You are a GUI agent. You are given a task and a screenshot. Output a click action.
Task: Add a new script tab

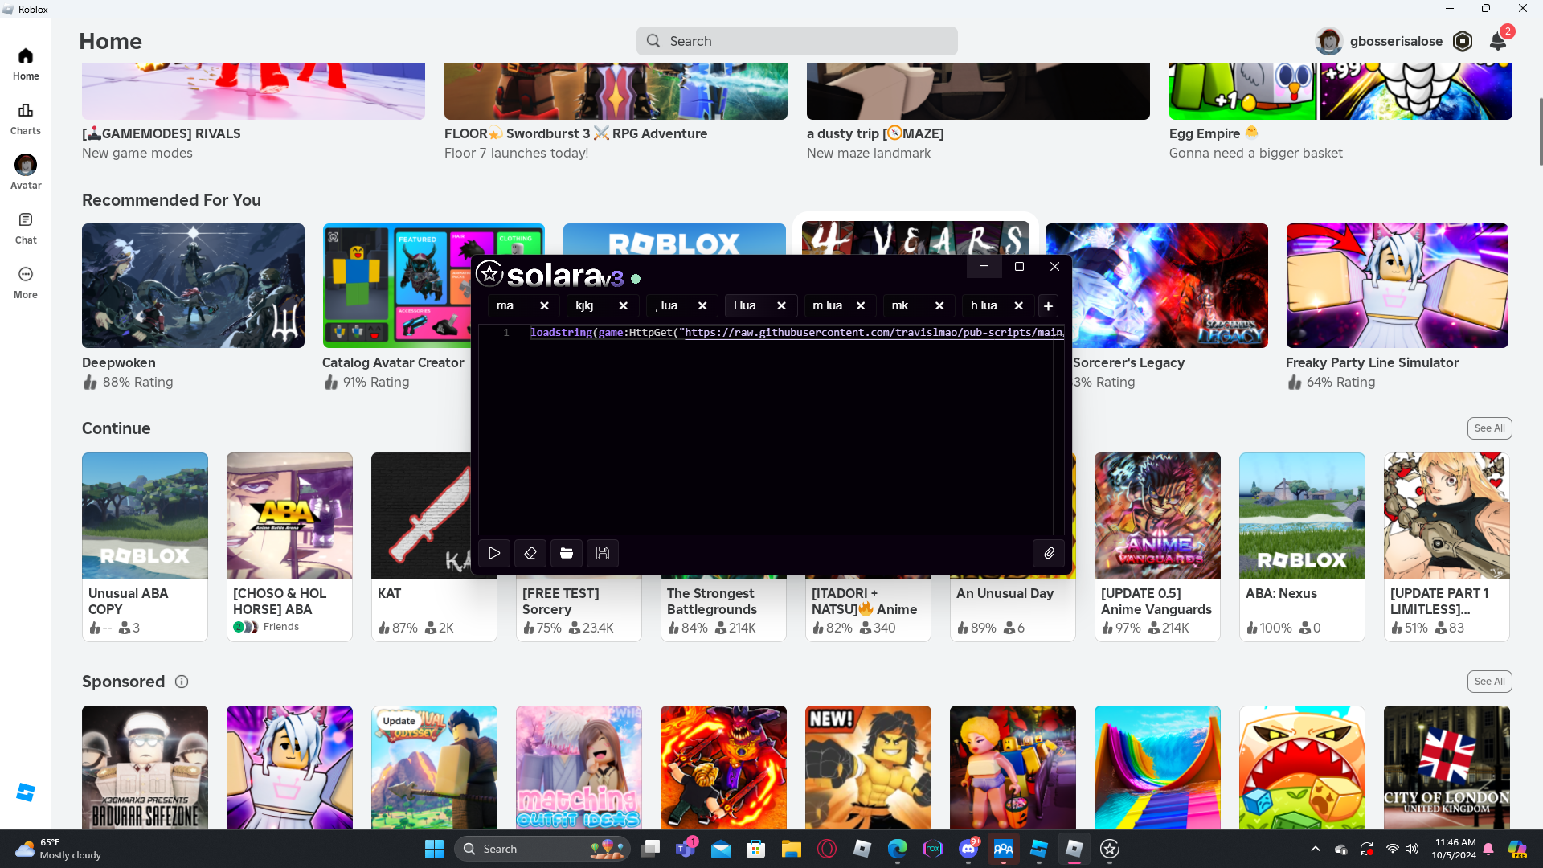(x=1048, y=305)
